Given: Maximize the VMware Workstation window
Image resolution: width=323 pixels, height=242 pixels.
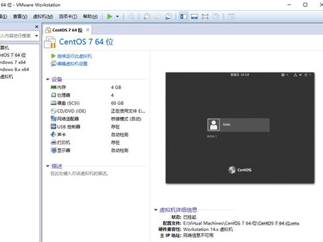Looking at the screenshot, I should pos(305,4).
